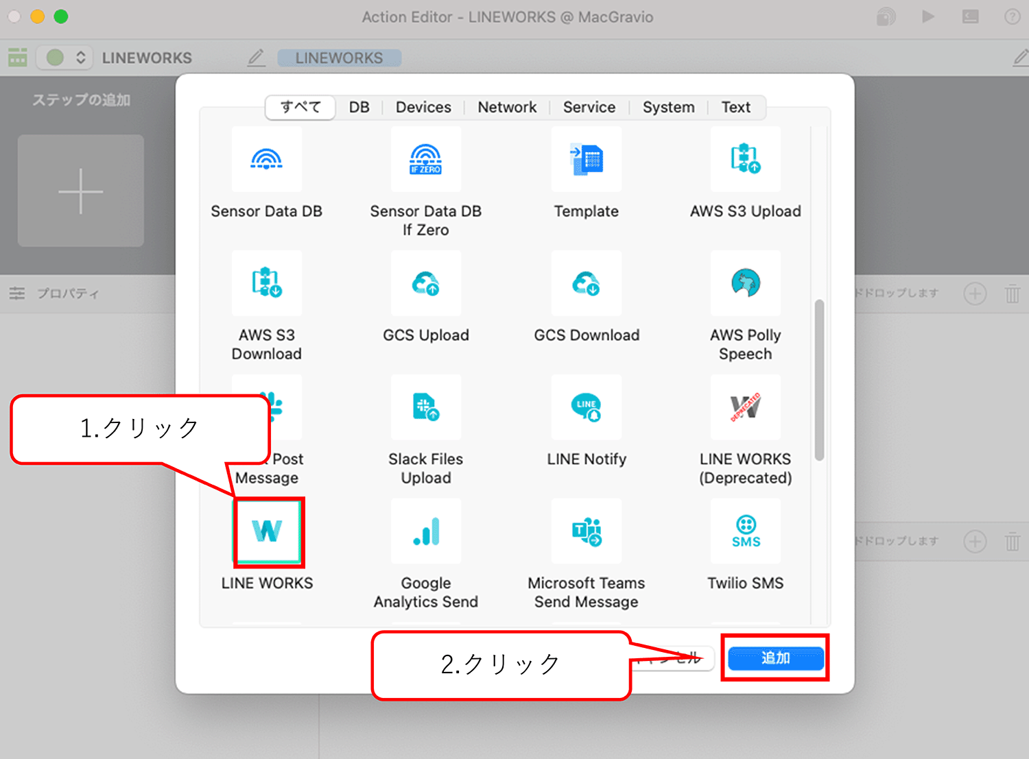
Task: Select the GCS Download component icon
Action: pyautogui.click(x=586, y=282)
